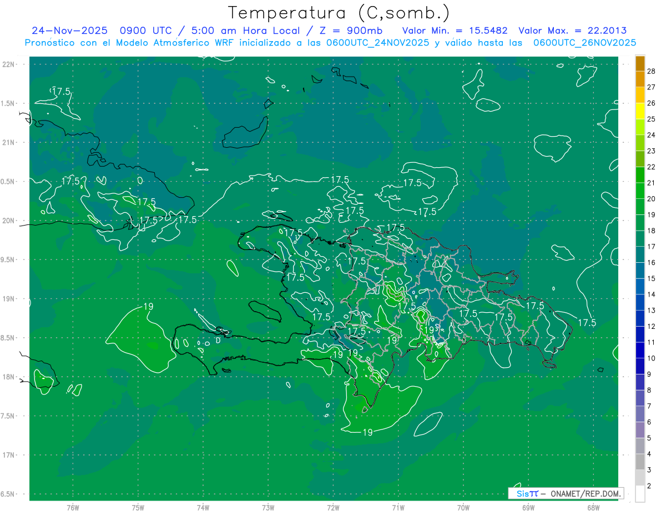
Task: Click the "69W" longitude axis label
Action: 528,508
